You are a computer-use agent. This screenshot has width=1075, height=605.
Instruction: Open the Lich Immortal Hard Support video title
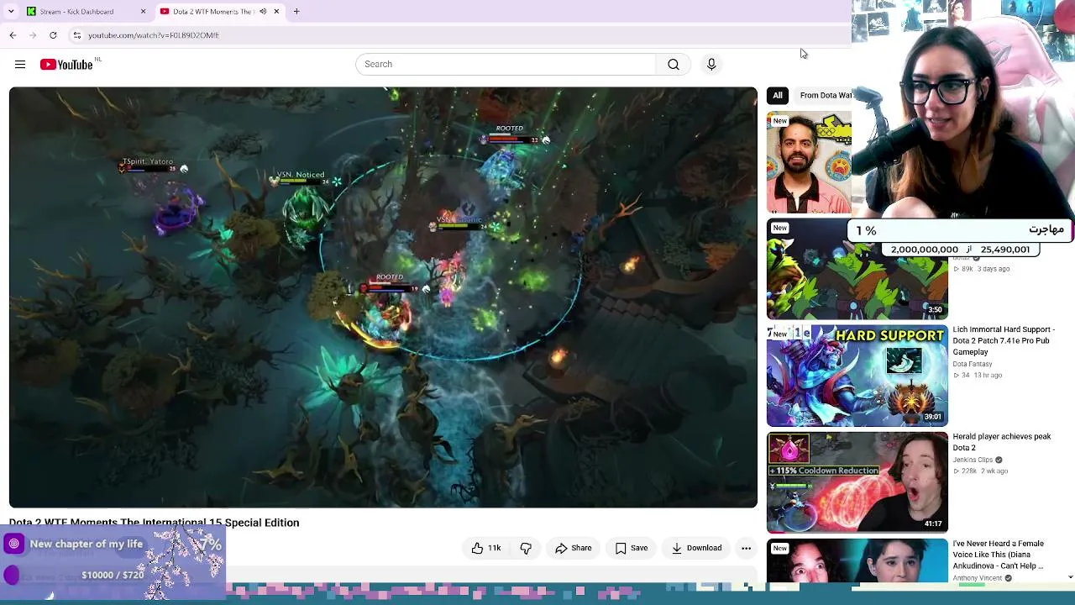pos(1004,340)
